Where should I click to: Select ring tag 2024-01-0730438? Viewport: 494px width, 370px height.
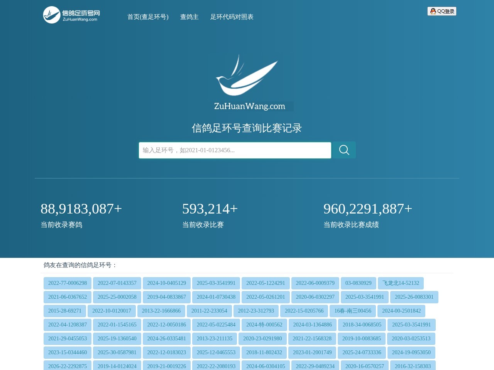pyautogui.click(x=216, y=297)
